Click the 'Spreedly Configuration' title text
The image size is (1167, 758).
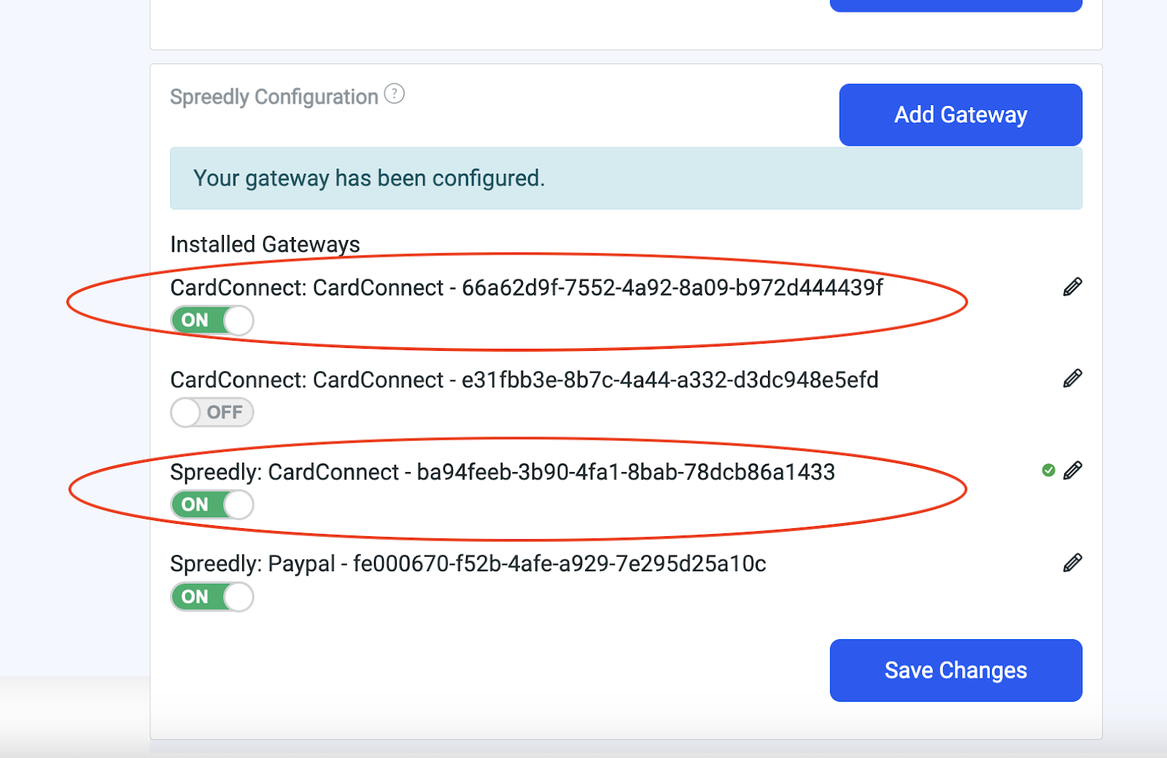coord(274,97)
